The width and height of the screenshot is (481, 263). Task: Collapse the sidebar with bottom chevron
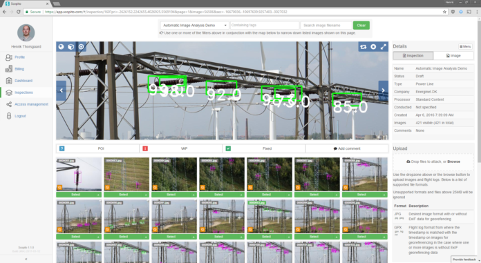26,259
